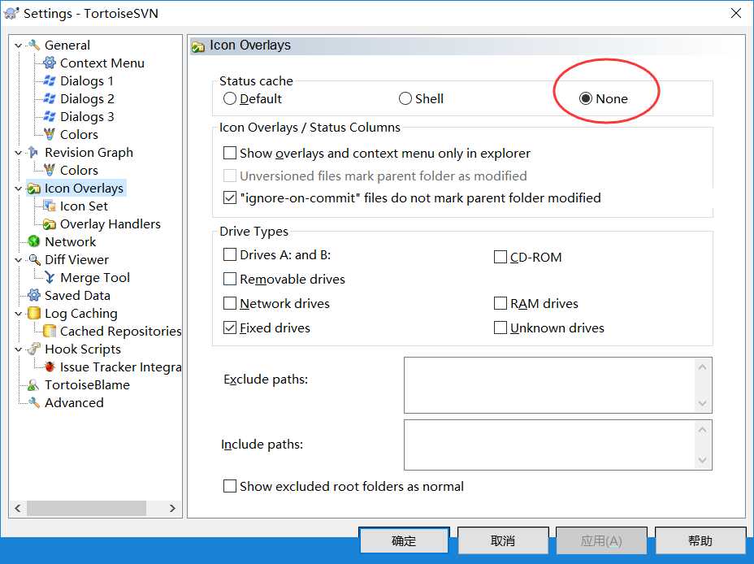Viewport: 754px width, 564px height.
Task: Open the Overlay Handlers settings page
Action: coord(110,224)
